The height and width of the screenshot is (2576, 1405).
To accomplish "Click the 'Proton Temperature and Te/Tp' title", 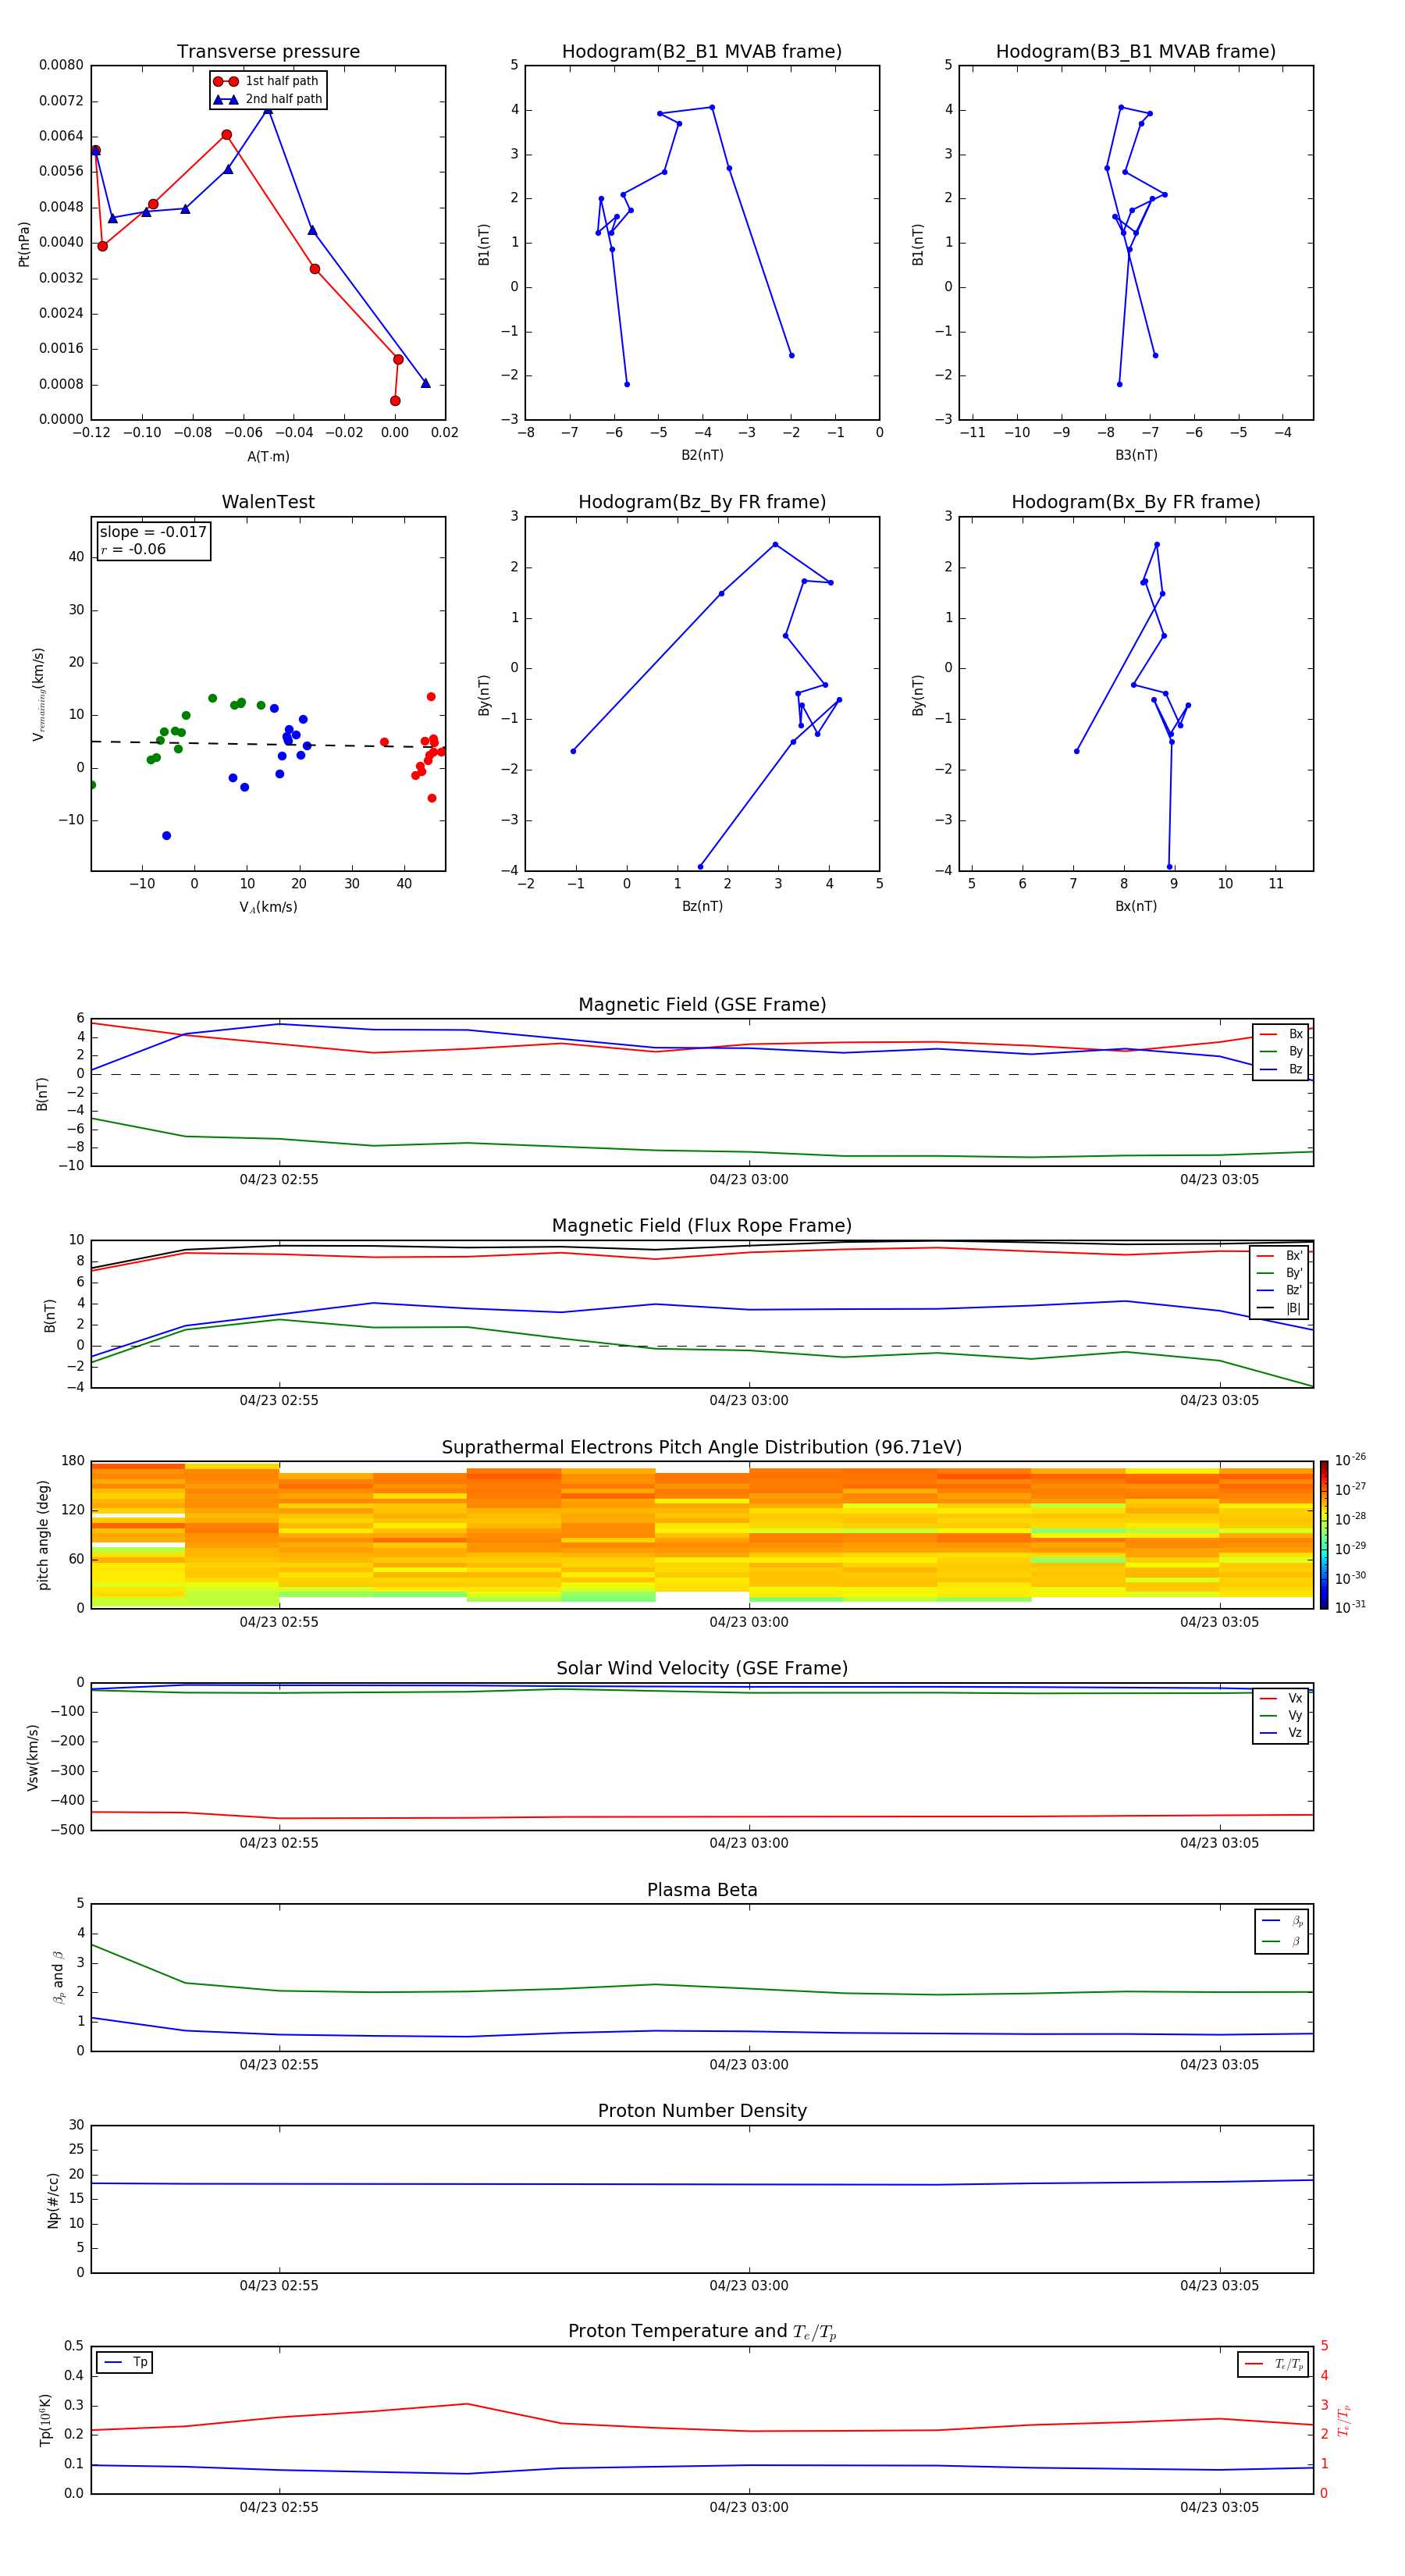I will (x=702, y=2332).
